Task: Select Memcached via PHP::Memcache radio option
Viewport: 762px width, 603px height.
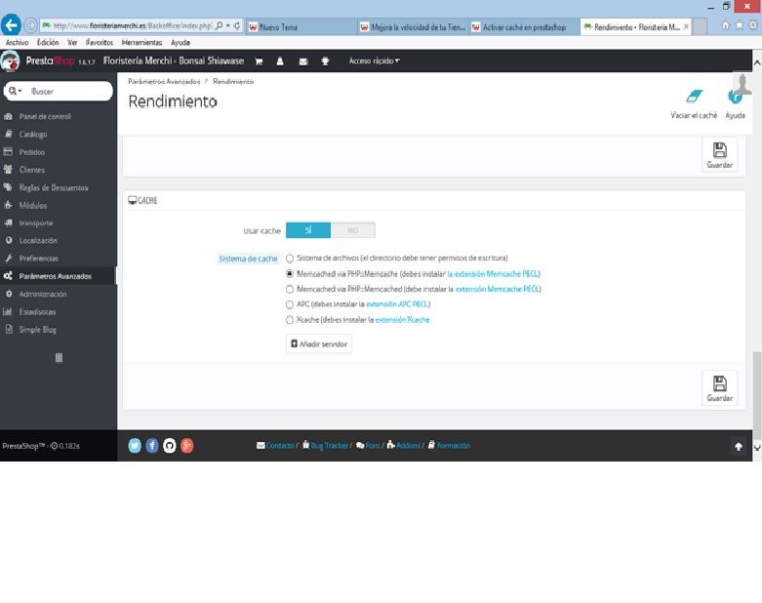Action: [290, 274]
